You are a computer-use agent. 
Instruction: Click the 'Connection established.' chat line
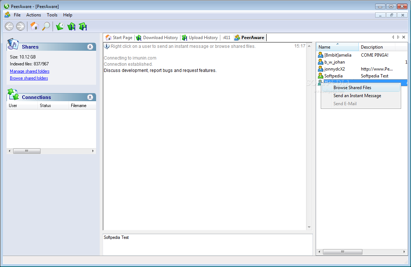tap(128, 64)
